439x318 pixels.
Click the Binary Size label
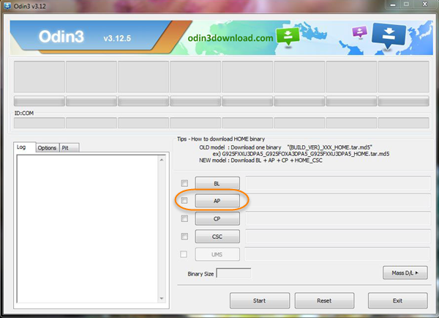200,274
